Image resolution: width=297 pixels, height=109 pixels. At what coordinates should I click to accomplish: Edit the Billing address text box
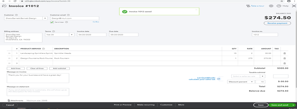[23, 38]
